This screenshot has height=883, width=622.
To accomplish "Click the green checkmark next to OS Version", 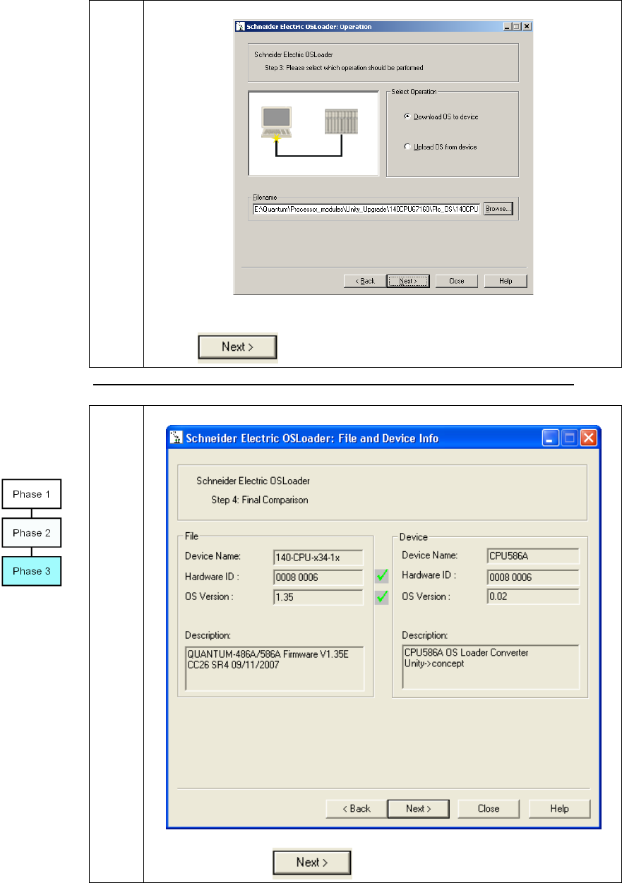I will pos(382,597).
